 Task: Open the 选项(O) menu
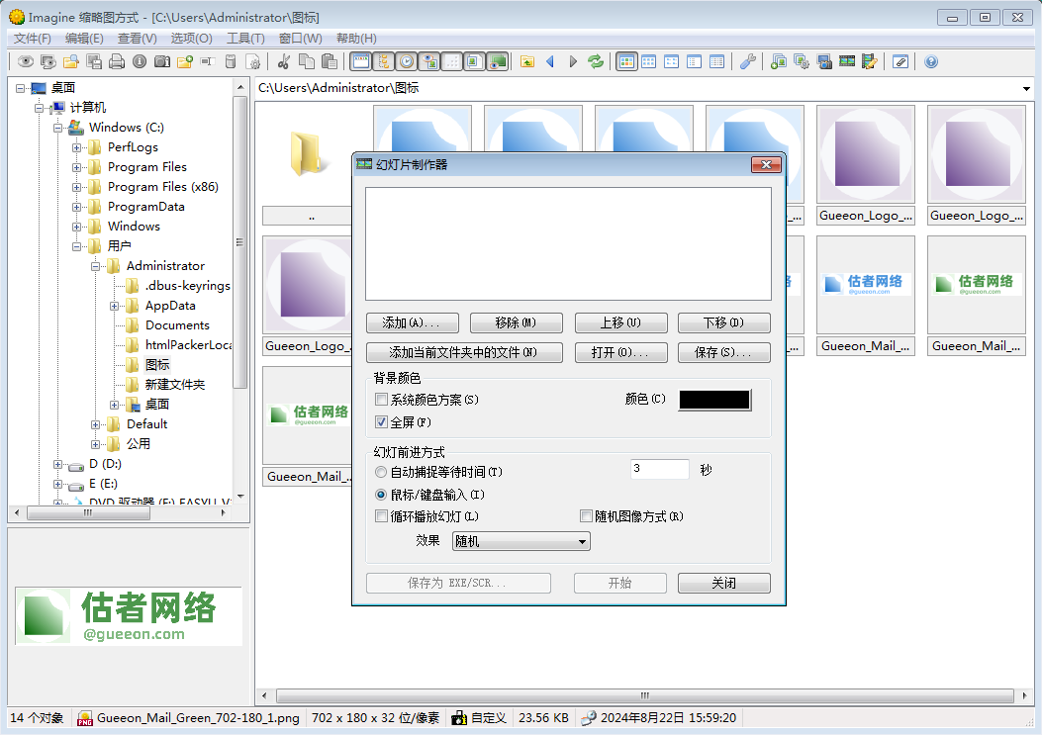pyautogui.click(x=191, y=39)
